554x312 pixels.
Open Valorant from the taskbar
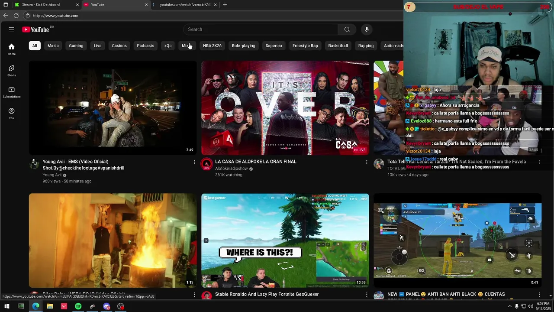click(x=64, y=306)
